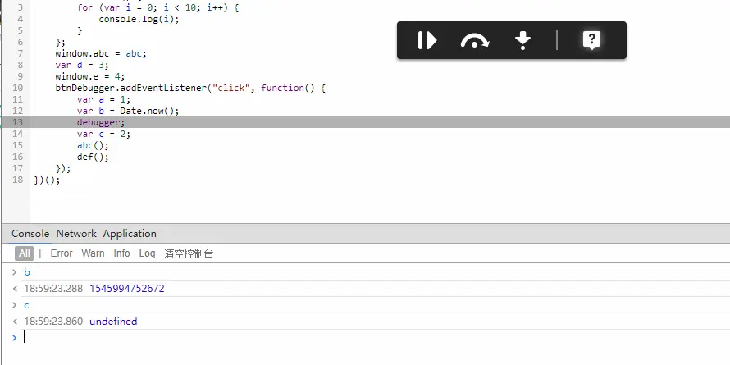The height and width of the screenshot is (365, 730).
Task: Click window.abc = abc; line
Action: click(101, 53)
